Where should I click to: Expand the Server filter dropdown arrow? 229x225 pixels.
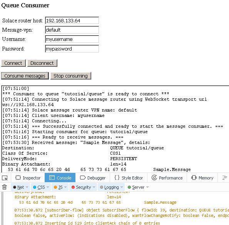[x=147, y=187]
